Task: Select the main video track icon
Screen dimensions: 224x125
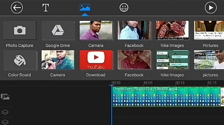Action: 5,97
